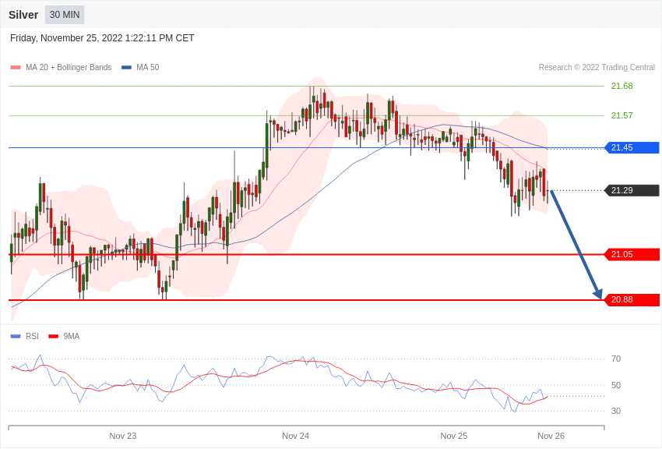662x449 pixels.
Task: Click the RSI 30 axis label
Action: (616, 411)
